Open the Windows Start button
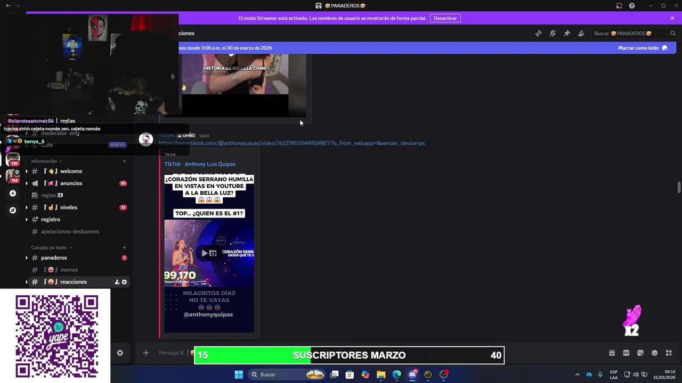 click(239, 374)
